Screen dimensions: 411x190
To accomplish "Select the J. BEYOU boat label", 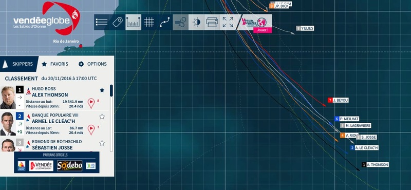I will point(338,100).
